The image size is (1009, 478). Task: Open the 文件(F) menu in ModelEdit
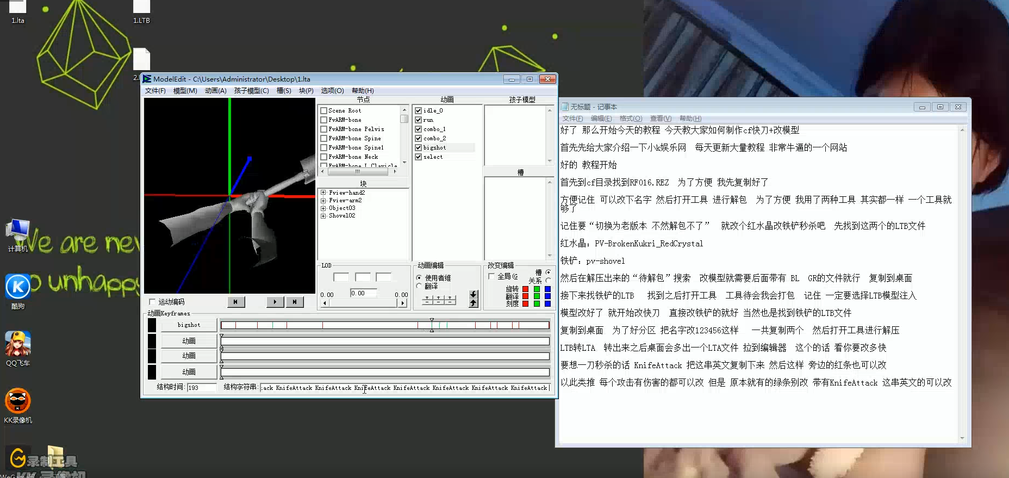pyautogui.click(x=155, y=91)
